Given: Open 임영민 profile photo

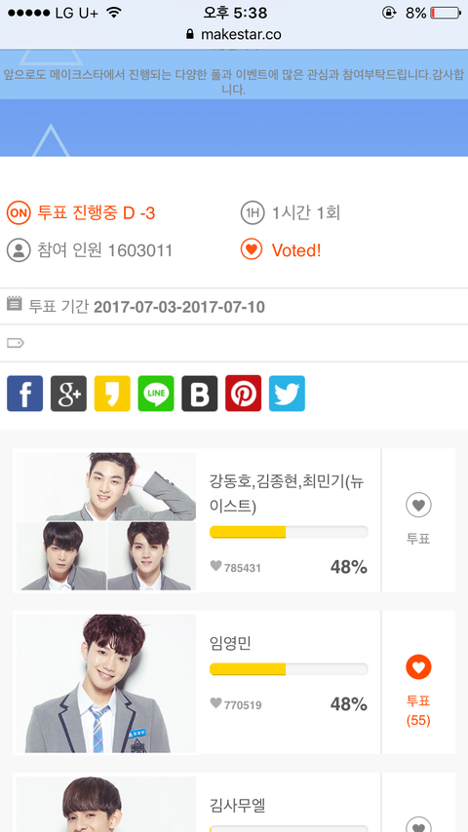Looking at the screenshot, I should tap(106, 684).
